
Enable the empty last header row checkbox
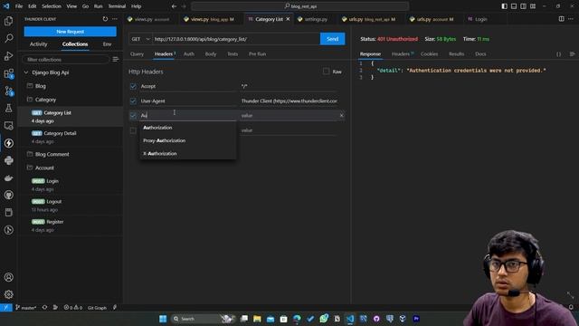[133, 130]
